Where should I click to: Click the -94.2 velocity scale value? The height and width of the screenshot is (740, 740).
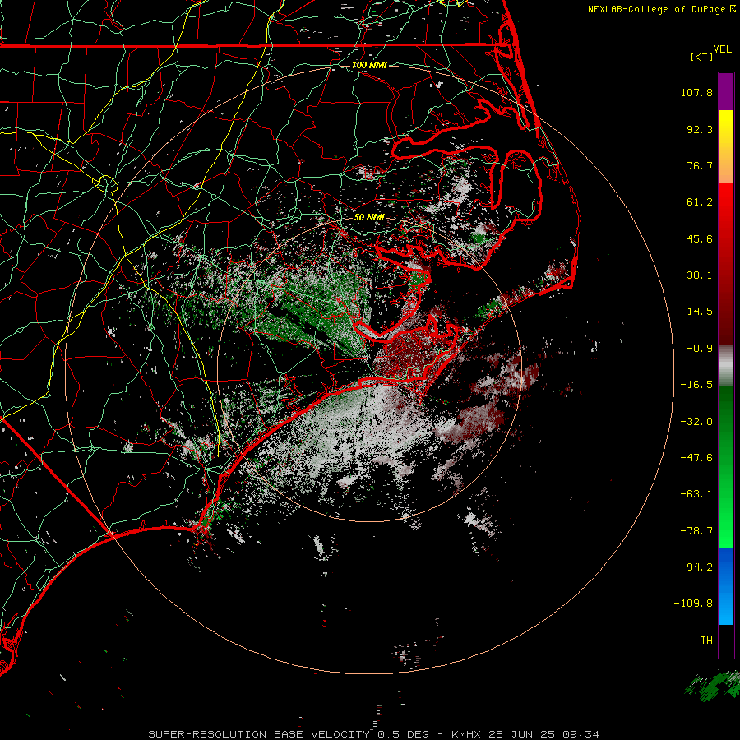click(x=696, y=567)
